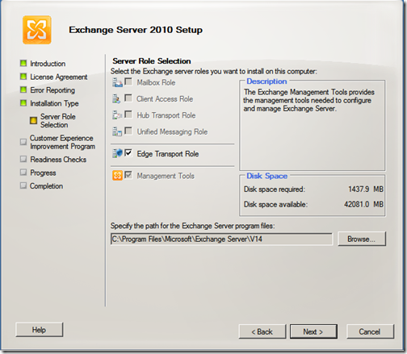Screen dimensions: 407x354
Task: Click the Mailbox Role icon
Action: point(117,82)
